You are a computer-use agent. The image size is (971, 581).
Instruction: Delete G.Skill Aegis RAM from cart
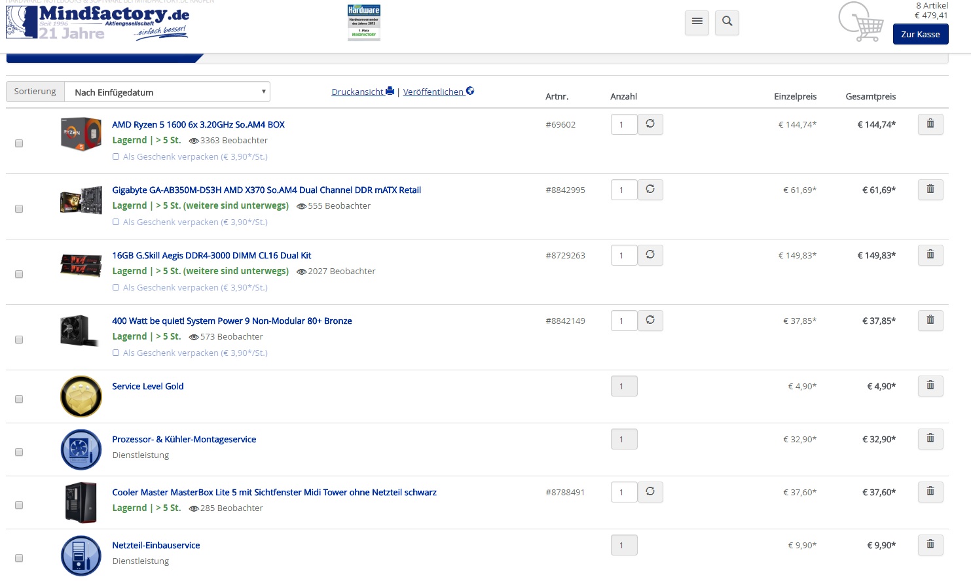[930, 255]
